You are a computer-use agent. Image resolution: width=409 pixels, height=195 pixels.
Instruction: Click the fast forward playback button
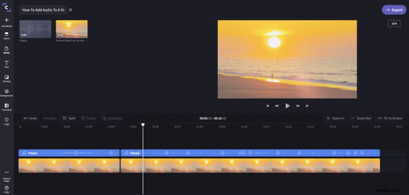pyautogui.click(x=298, y=106)
